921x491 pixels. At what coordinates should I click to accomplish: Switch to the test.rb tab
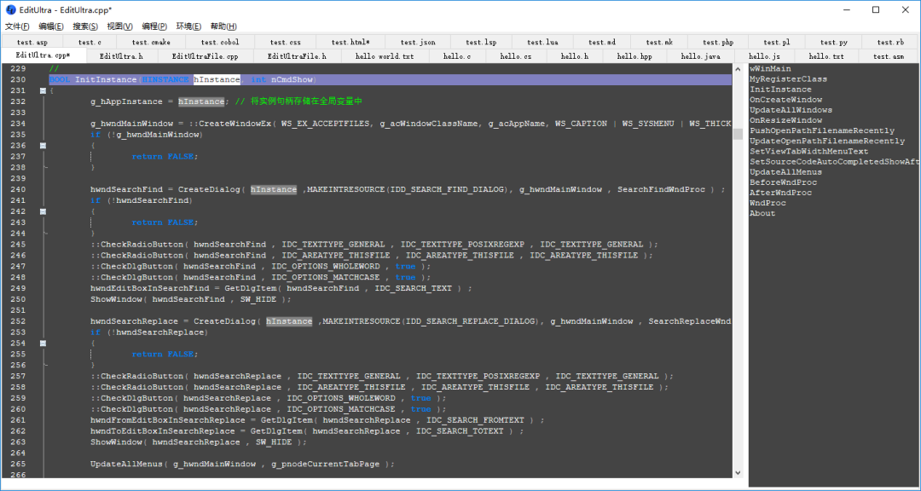tap(890, 43)
